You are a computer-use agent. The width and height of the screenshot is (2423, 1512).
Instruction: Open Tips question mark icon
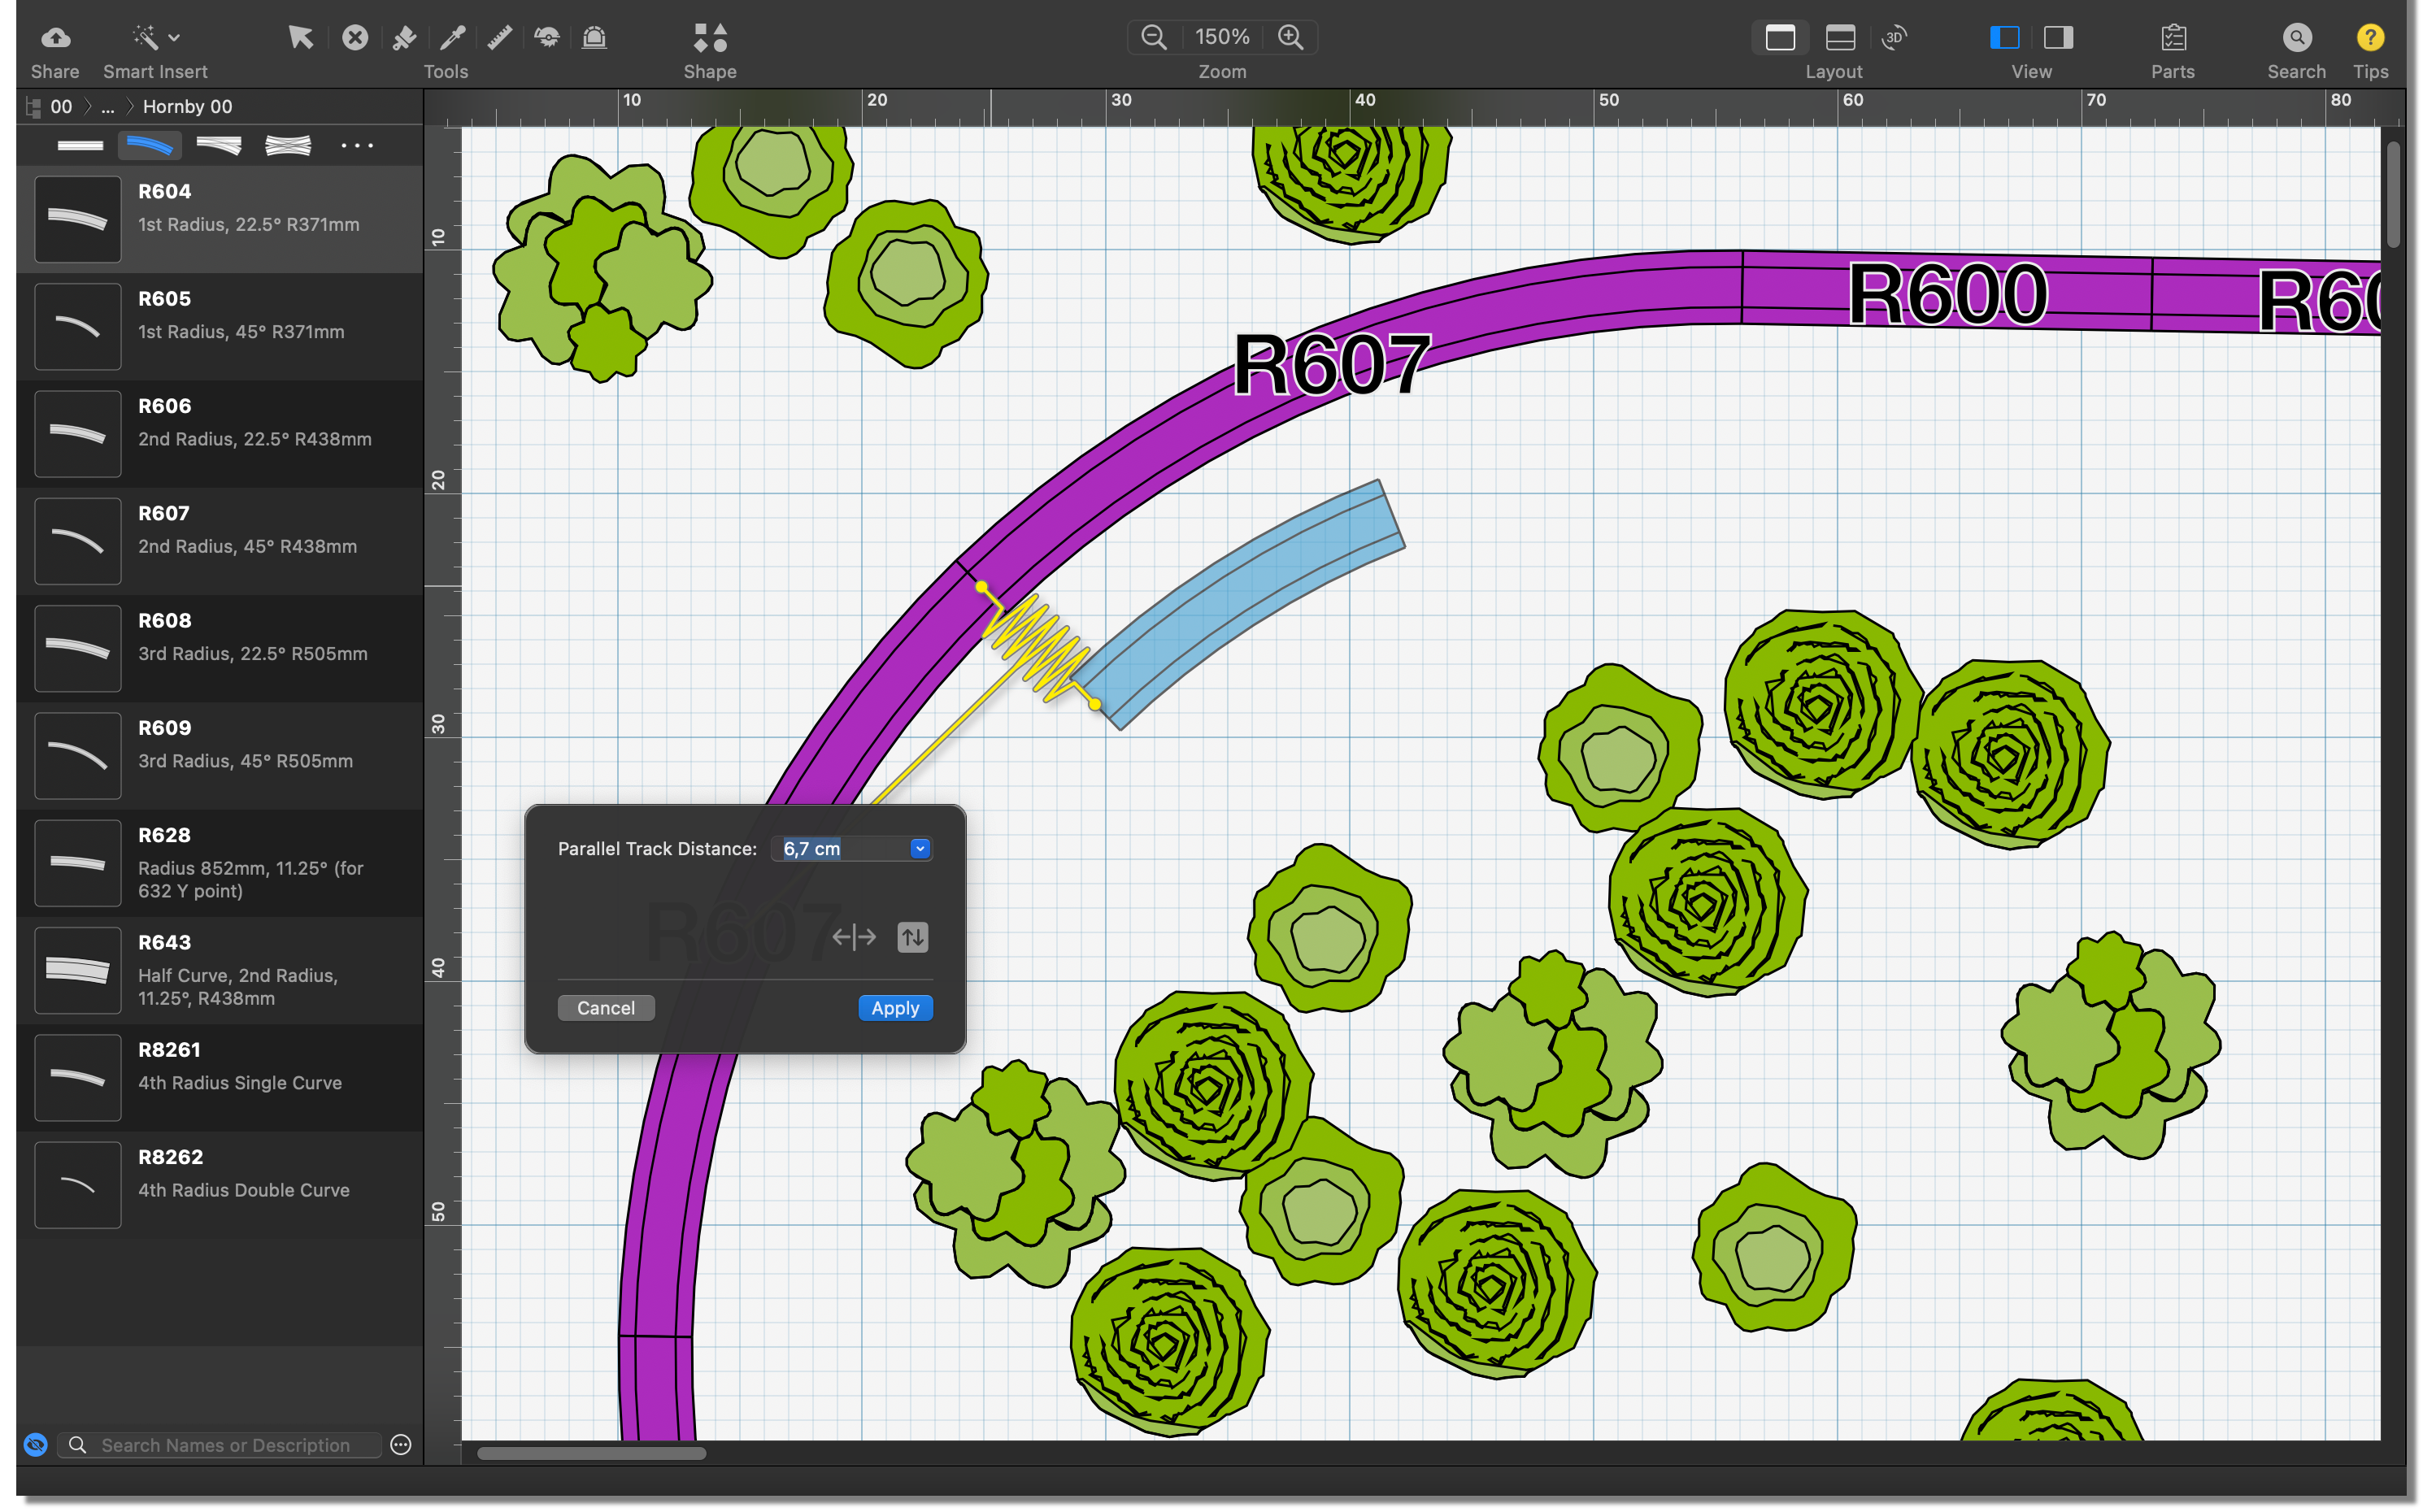point(2369,38)
